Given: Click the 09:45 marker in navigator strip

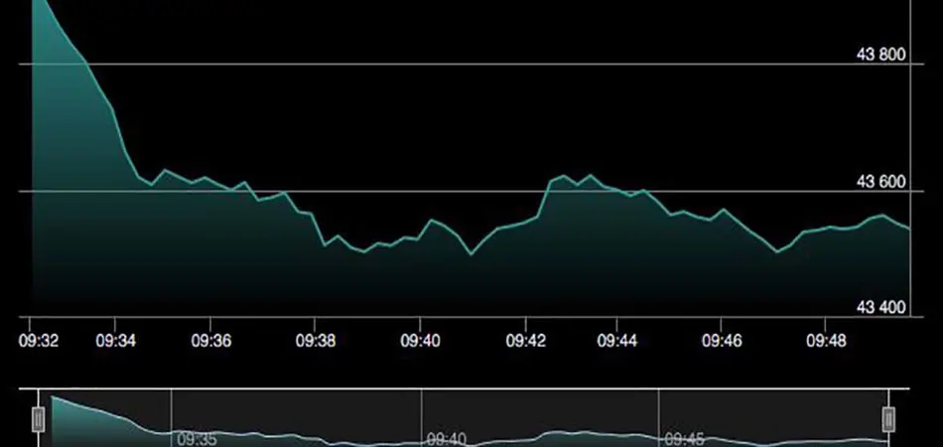Looking at the screenshot, I should [683, 438].
